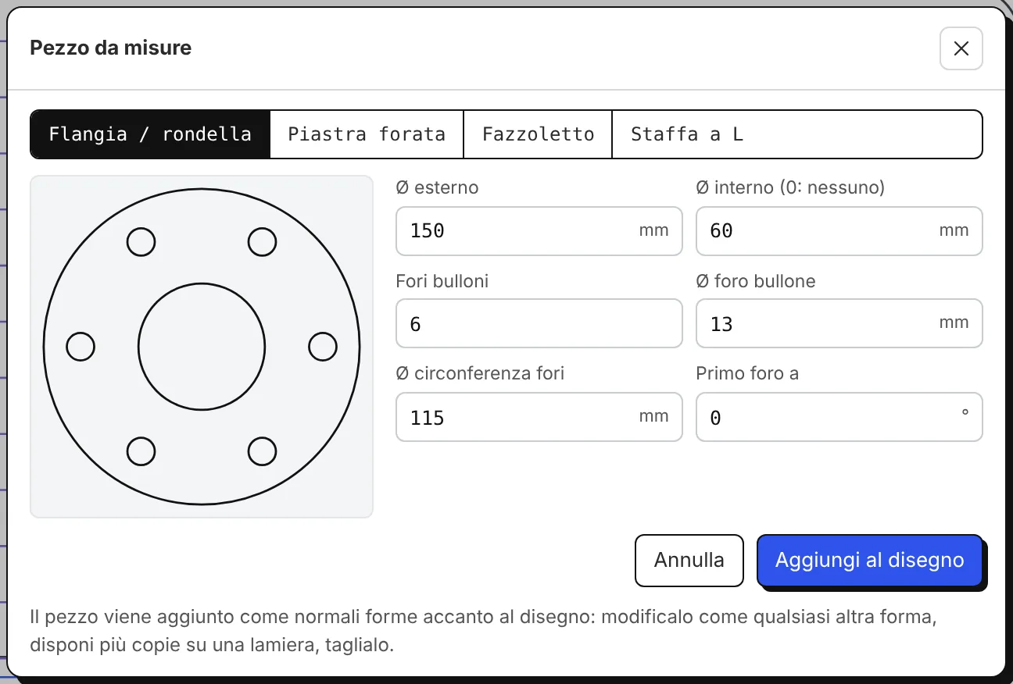This screenshot has height=684, width=1013.
Task: Click the Ø esterno label
Action: tap(438, 187)
